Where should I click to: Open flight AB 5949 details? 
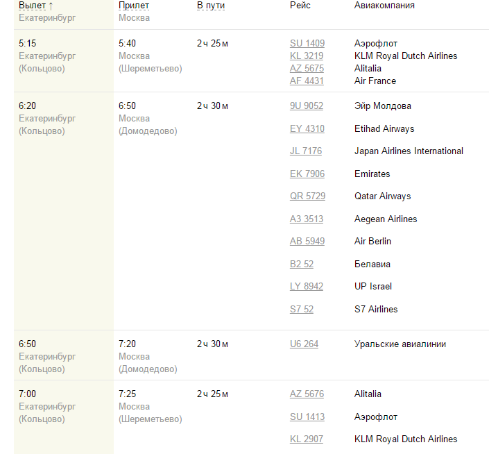click(x=307, y=242)
